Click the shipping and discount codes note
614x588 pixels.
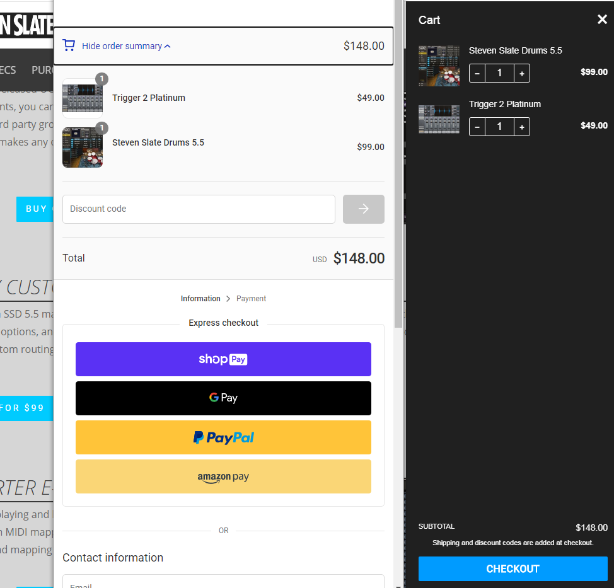(x=513, y=543)
